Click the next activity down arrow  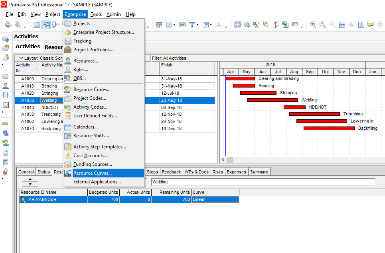coord(30,184)
